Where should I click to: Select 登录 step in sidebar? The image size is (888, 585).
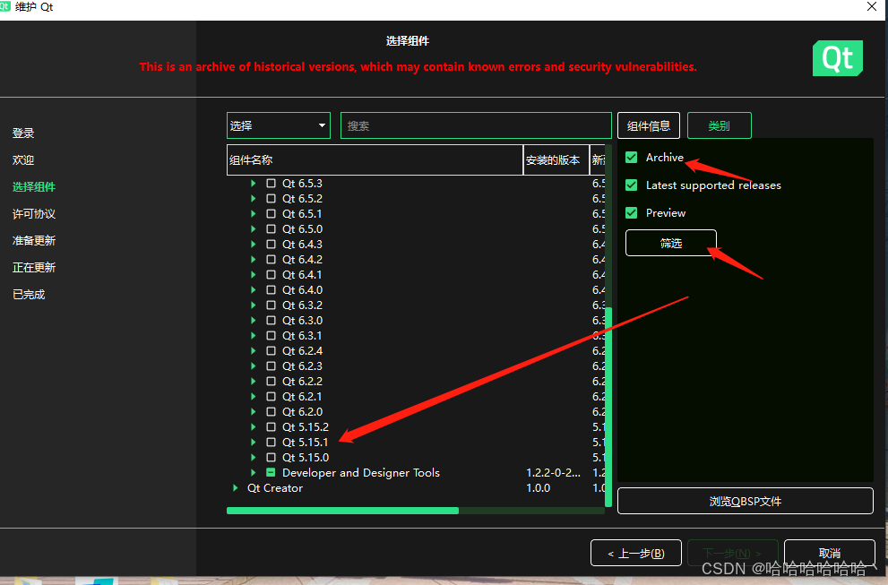[x=23, y=133]
